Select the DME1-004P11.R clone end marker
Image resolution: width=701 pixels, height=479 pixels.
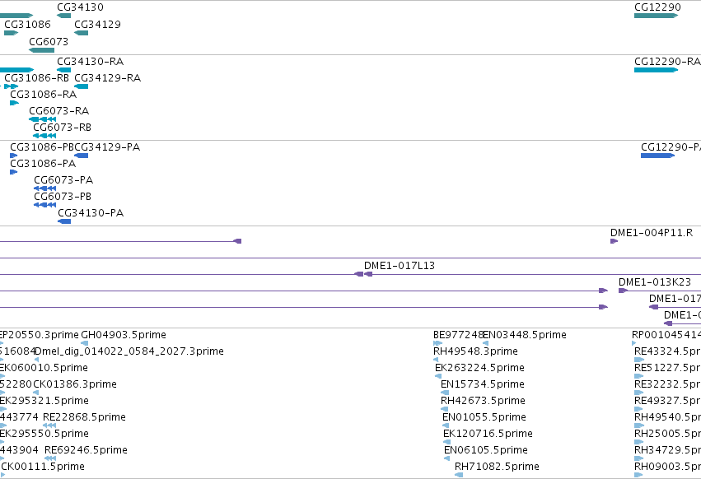[614, 241]
